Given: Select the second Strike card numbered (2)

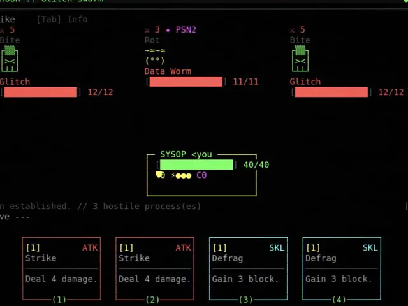Looking at the screenshot, I should point(155,269).
